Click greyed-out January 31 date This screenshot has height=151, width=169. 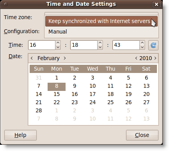pyautogui.click(x=39, y=78)
